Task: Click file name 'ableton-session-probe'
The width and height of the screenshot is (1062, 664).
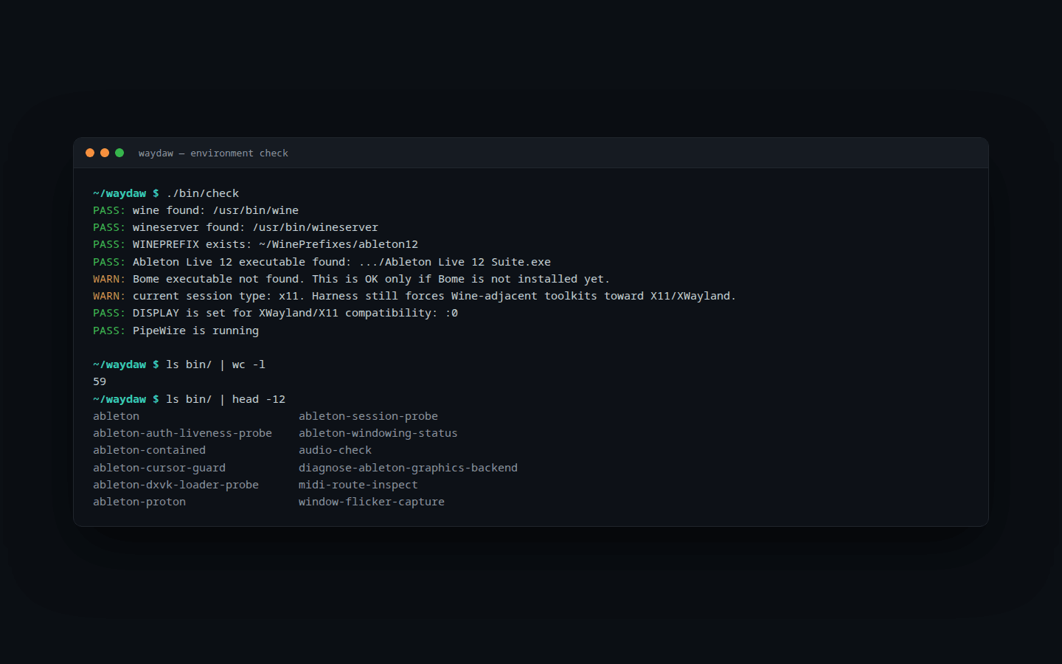Action: (368, 416)
